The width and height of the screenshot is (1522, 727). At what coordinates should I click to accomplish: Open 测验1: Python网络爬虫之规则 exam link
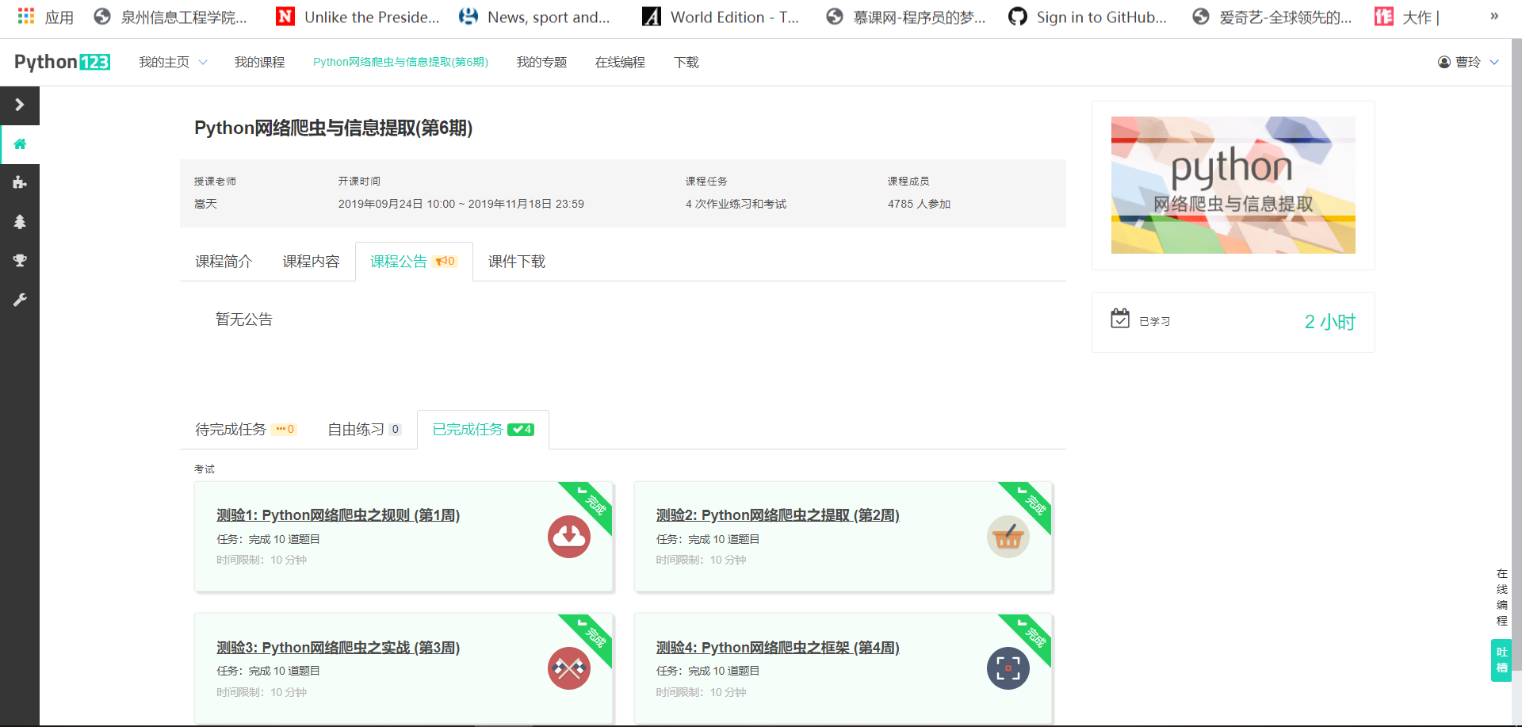[338, 515]
